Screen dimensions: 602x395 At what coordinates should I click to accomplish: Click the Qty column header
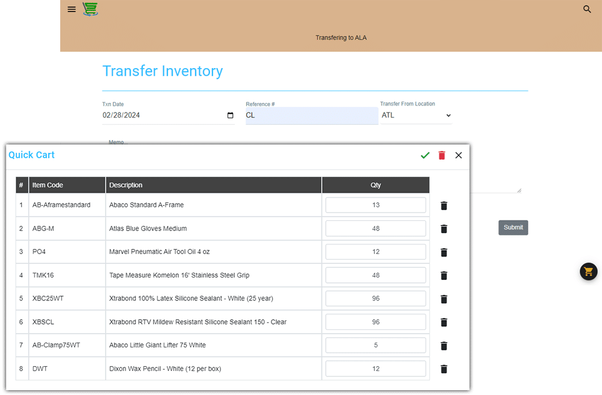point(376,185)
